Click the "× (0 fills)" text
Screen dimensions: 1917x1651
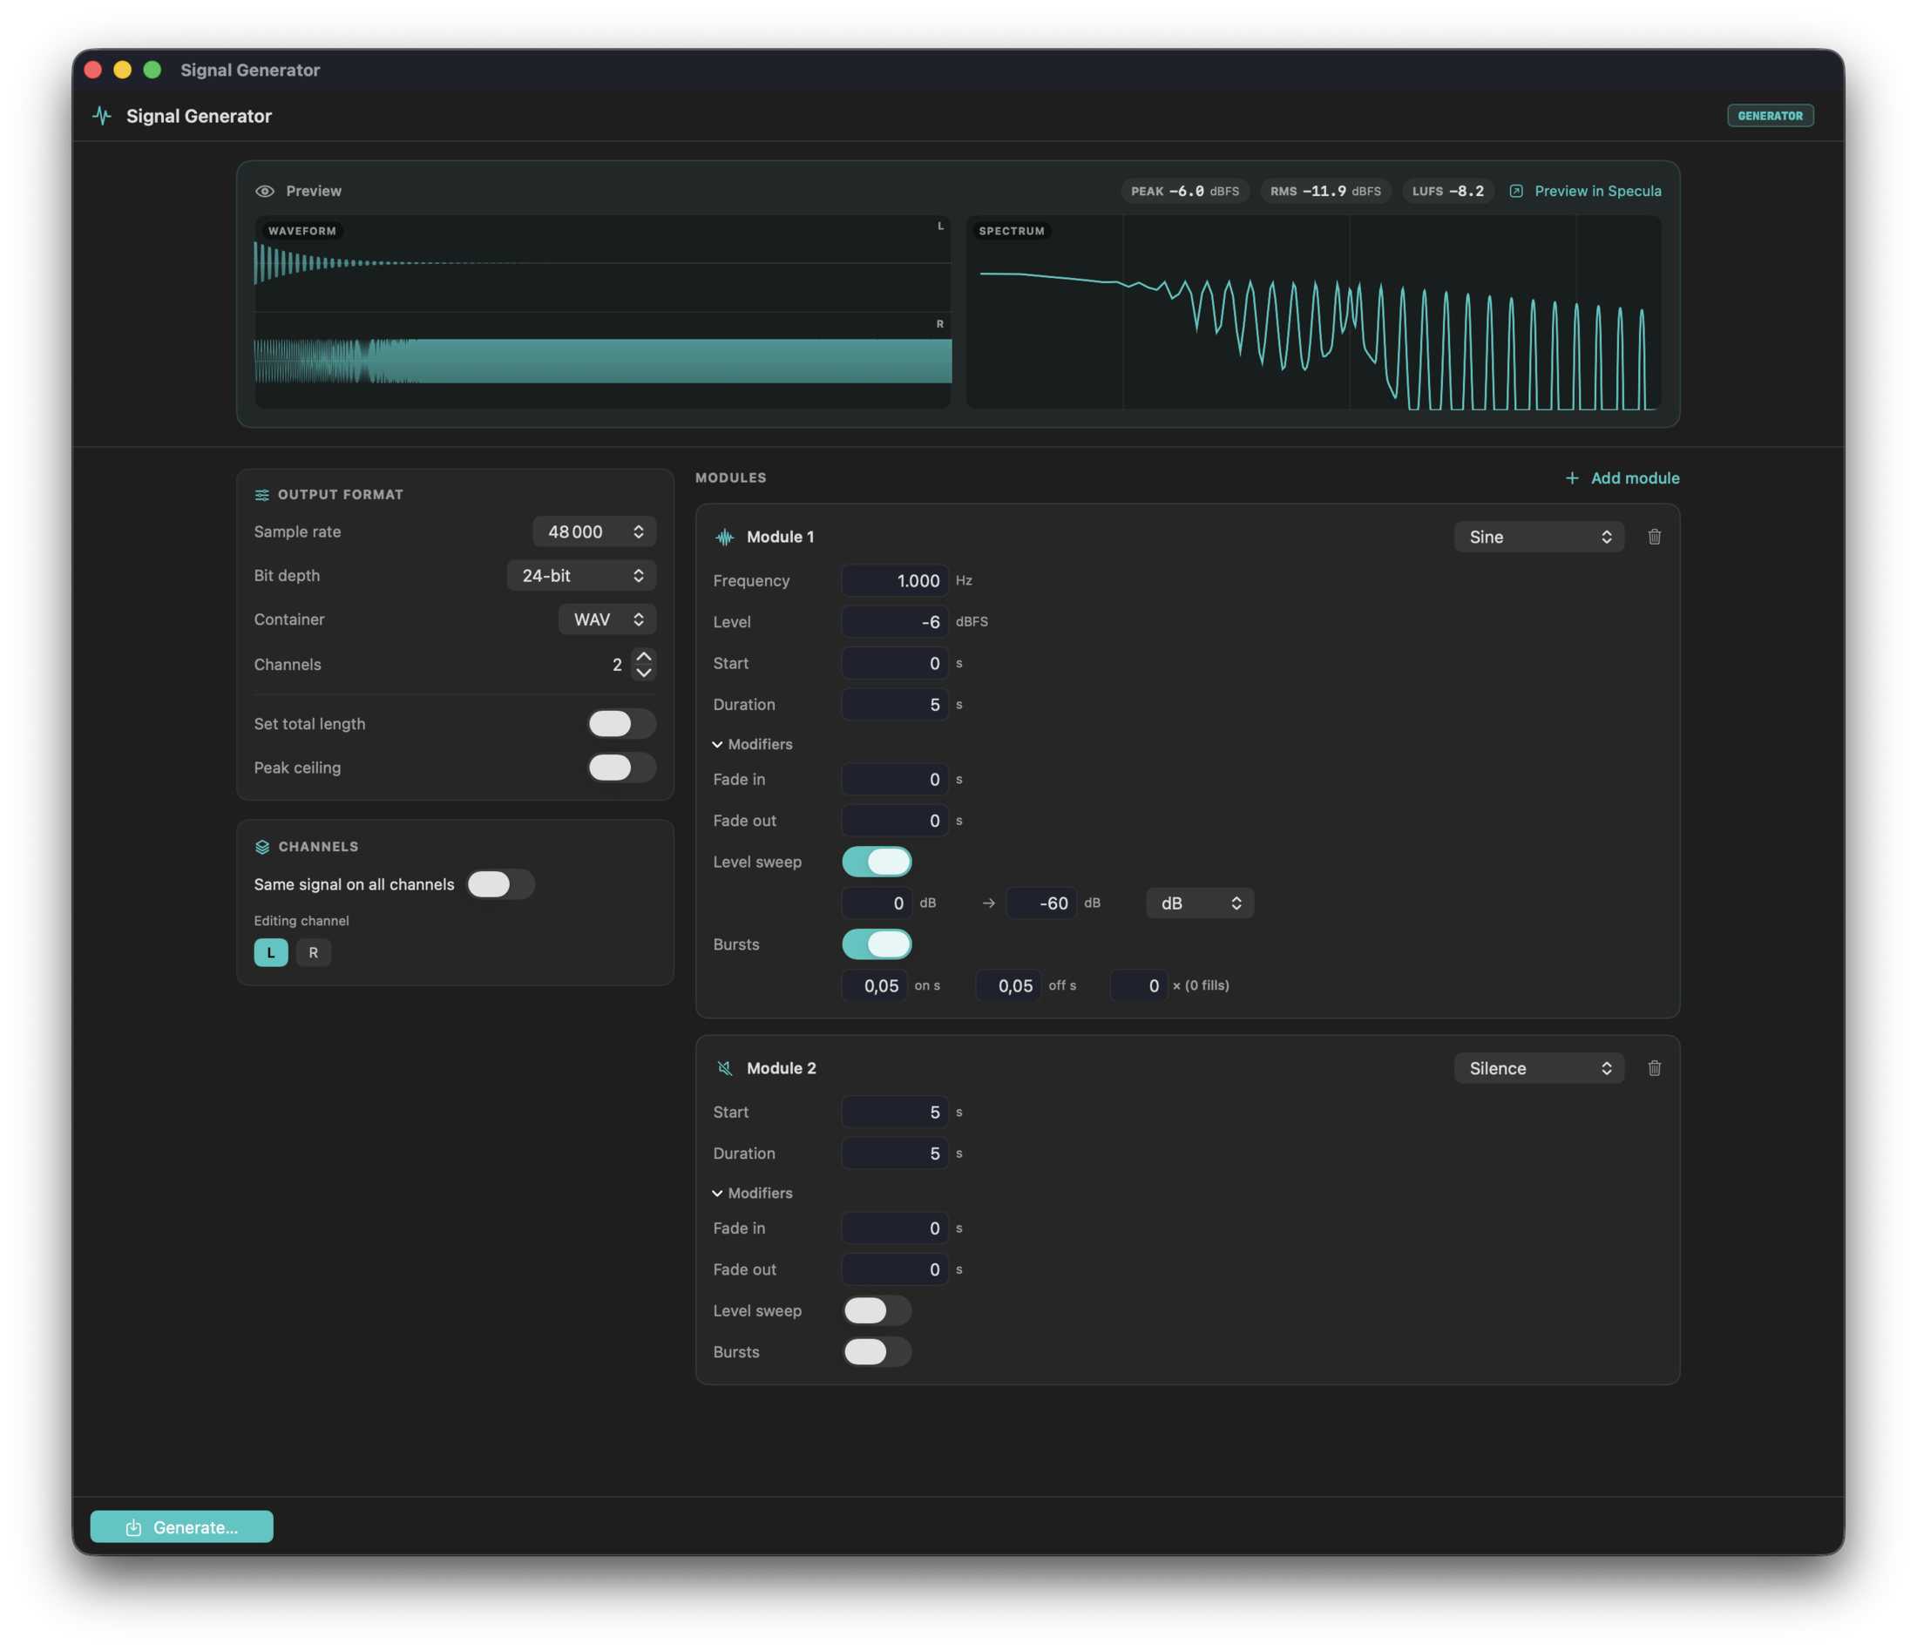[1201, 986]
